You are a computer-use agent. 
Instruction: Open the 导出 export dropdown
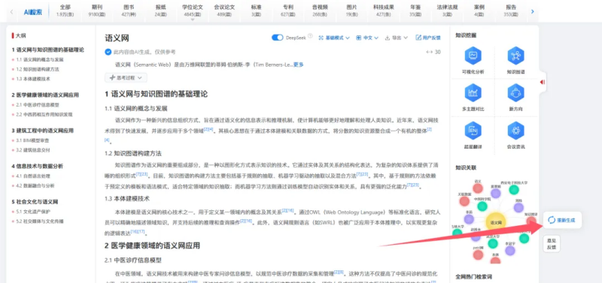point(397,38)
